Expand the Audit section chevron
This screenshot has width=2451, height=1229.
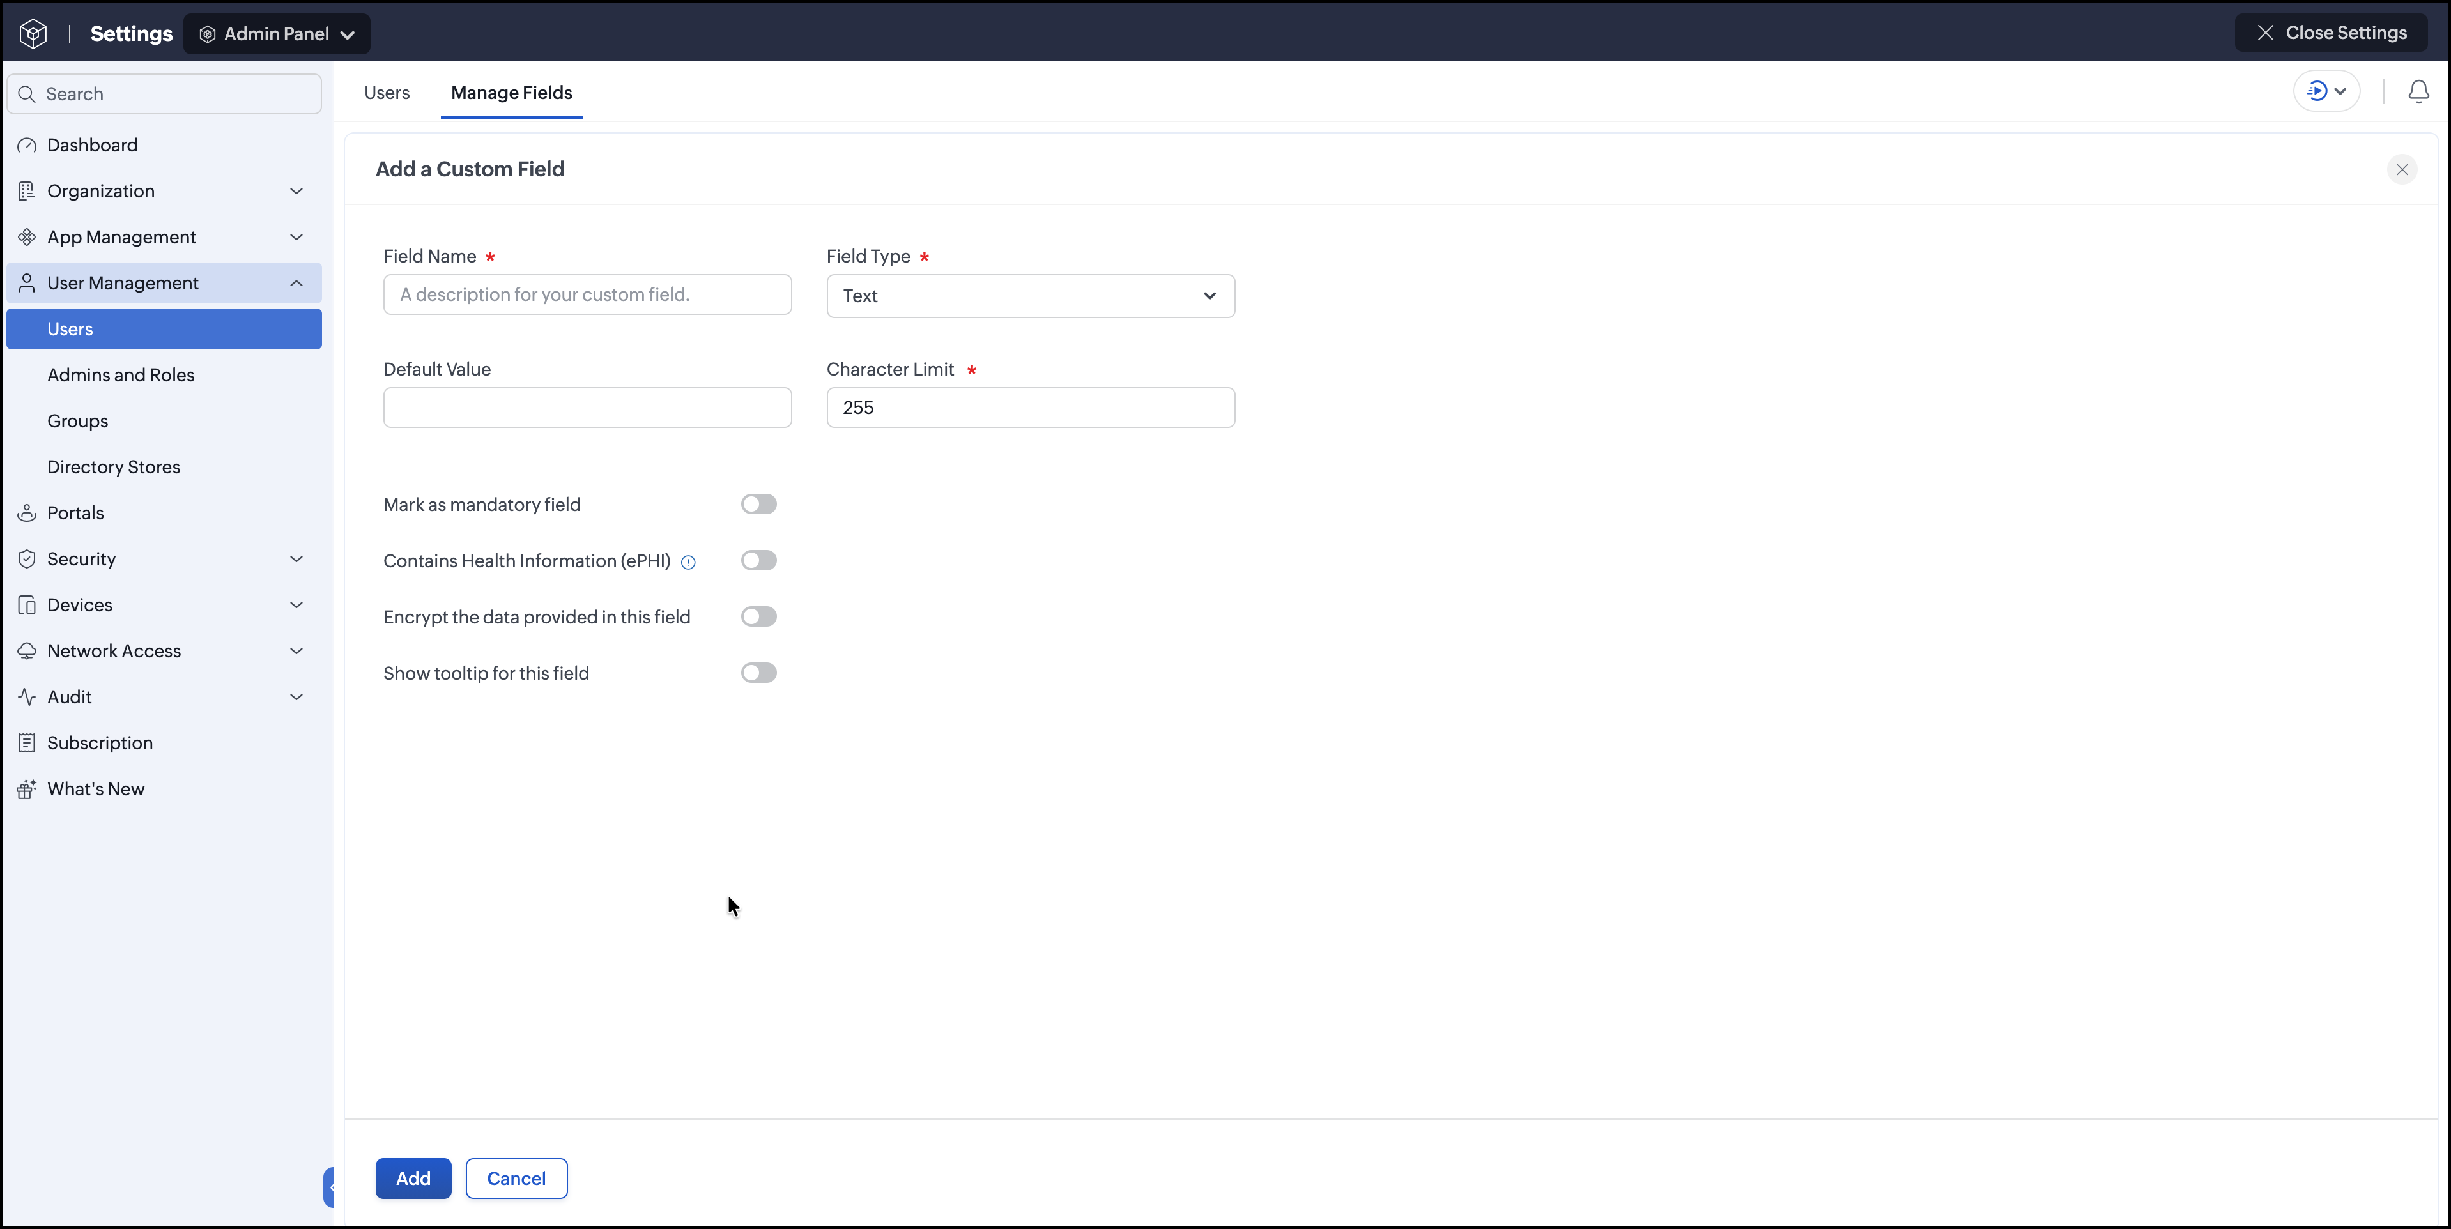click(297, 698)
